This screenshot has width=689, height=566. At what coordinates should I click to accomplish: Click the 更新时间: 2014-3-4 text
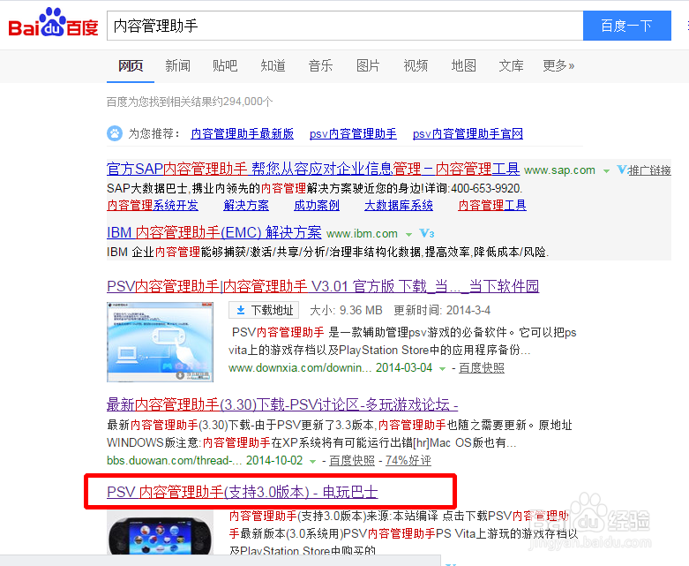point(442,311)
